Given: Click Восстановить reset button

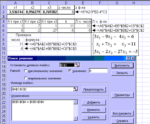Looking at the screenshot, I should pyautogui.click(x=122, y=114).
